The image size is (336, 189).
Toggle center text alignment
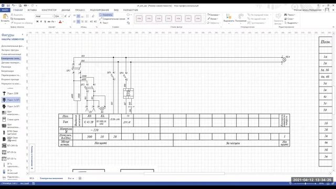pyautogui.click(x=78, y=22)
